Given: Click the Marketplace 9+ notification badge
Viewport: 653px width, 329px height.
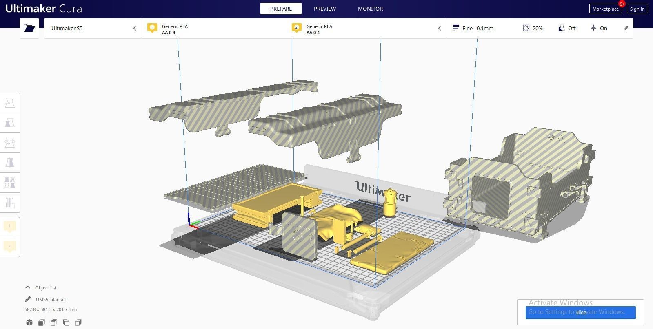Looking at the screenshot, I should click(622, 4).
